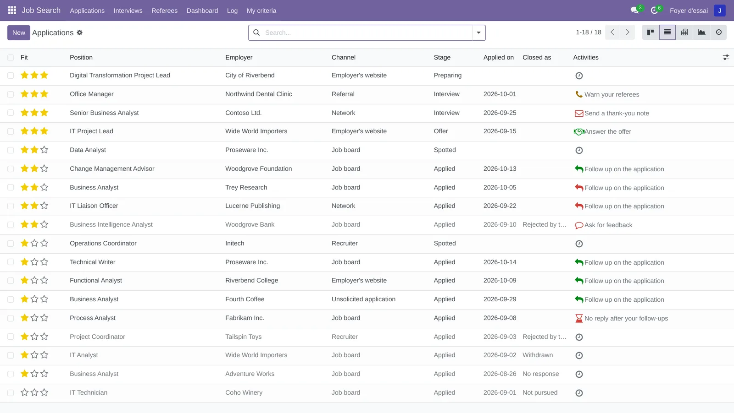
Task: Open My criteria menu
Action: click(261, 11)
